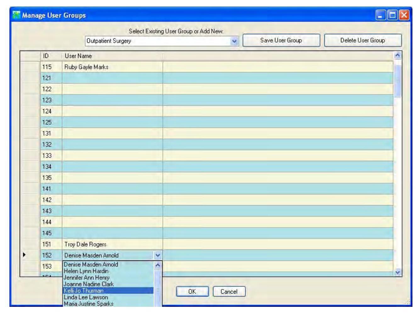This screenshot has width=420, height=315.
Task: Select Kelli Jo Thurman from the list
Action: [108, 291]
